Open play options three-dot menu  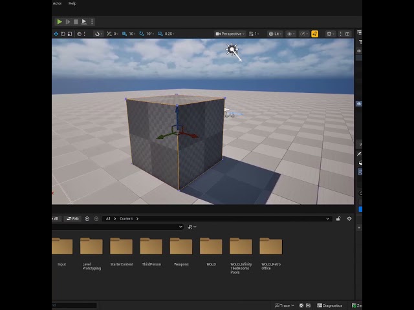tap(92, 21)
